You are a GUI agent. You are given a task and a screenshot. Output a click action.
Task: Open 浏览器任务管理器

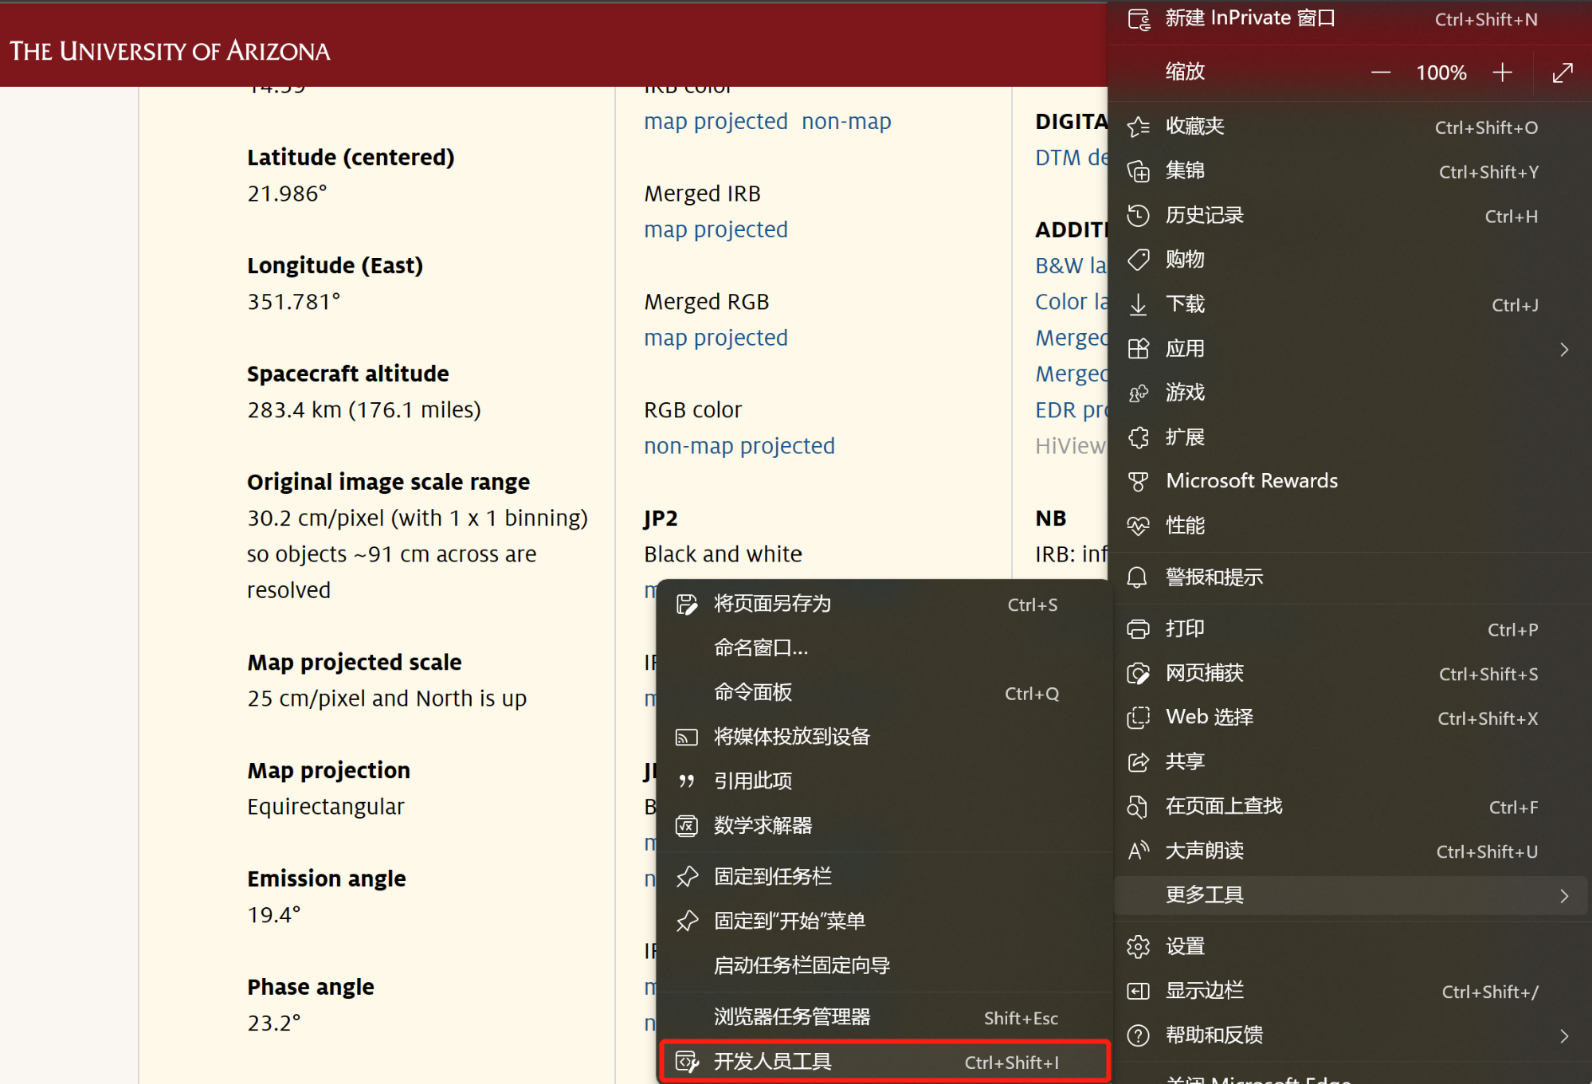(792, 1017)
